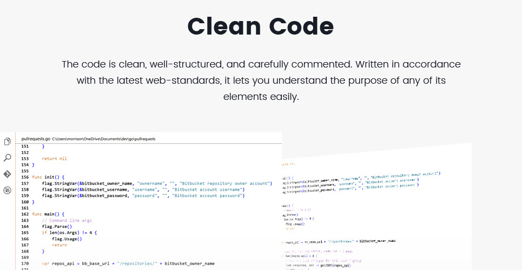
Task: Open the Source Control git icon
Action: pos(8,174)
